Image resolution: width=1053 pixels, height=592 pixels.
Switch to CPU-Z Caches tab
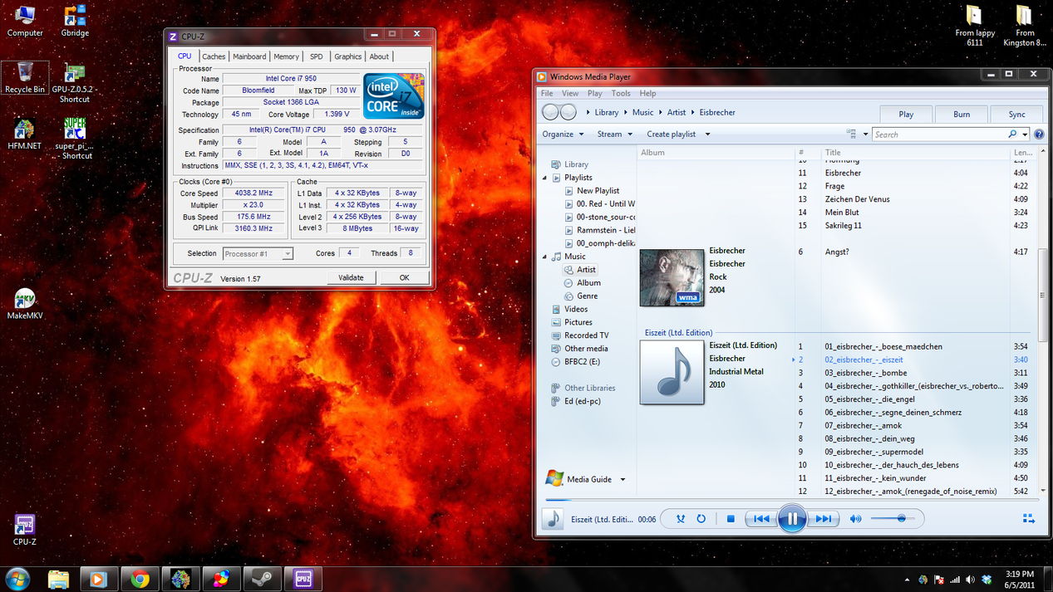(x=214, y=56)
